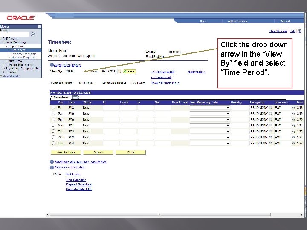
Task: Expand the View Time tree node
Action: (7, 61)
